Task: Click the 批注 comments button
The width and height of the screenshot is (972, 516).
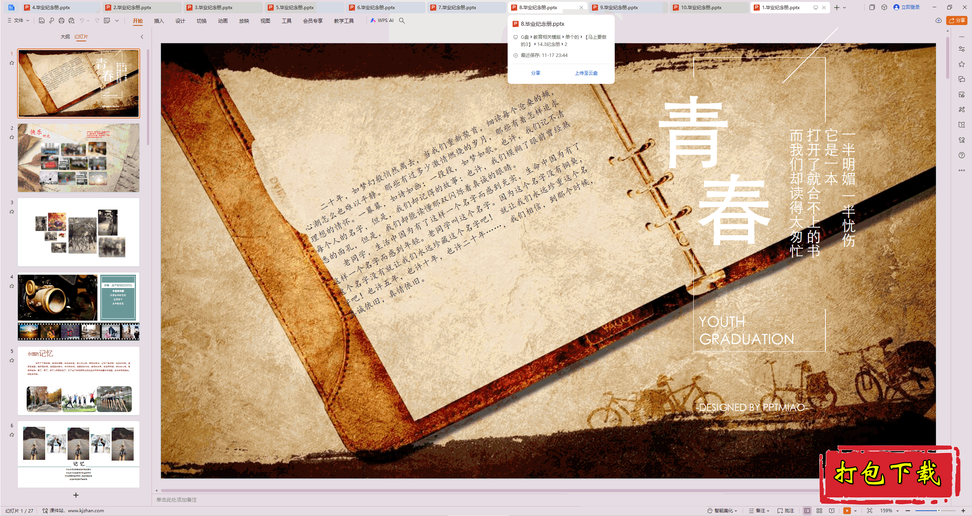Action: (786, 511)
